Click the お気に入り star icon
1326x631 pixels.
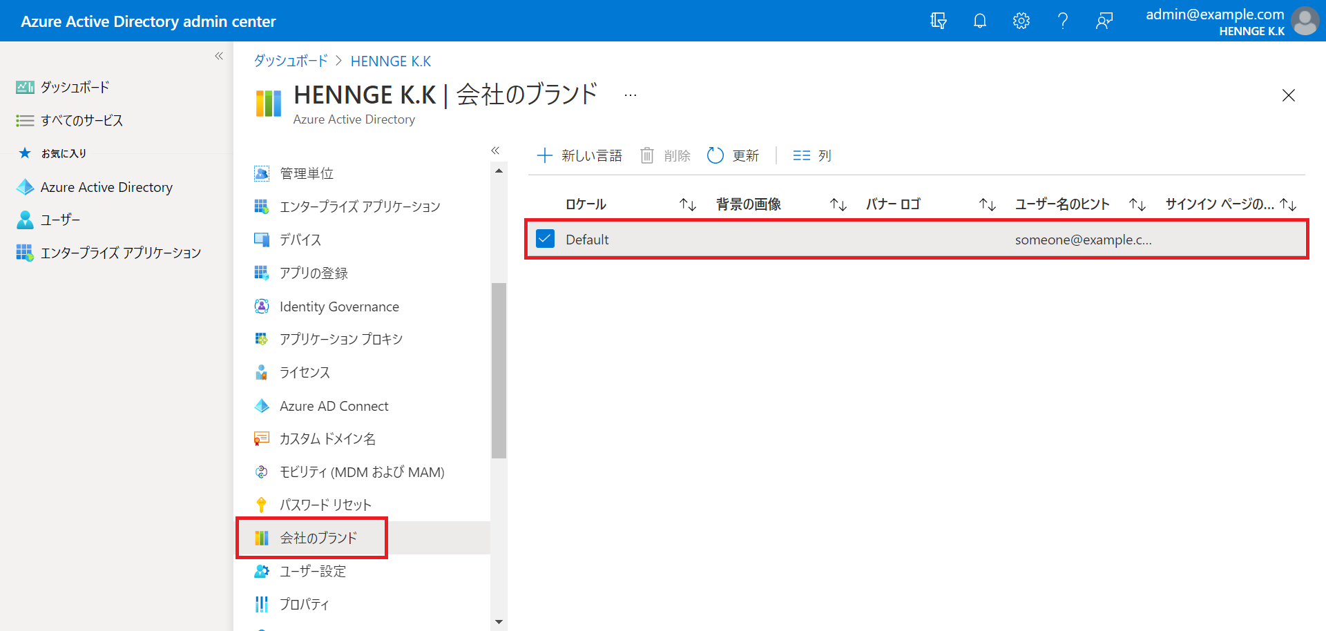[x=25, y=153]
